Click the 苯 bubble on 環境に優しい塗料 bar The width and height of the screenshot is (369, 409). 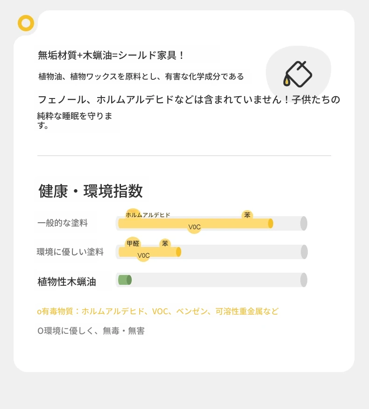coord(165,243)
